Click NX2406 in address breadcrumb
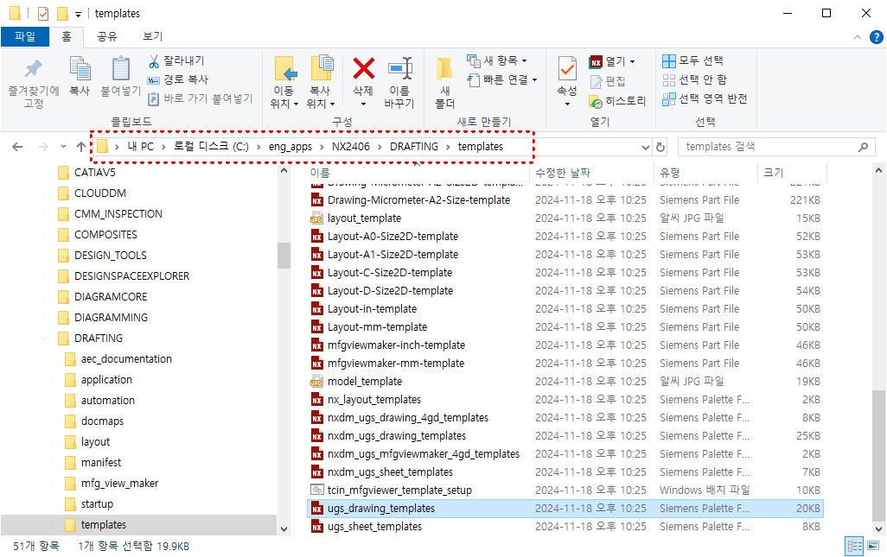This screenshot has height=557, width=887. click(351, 147)
